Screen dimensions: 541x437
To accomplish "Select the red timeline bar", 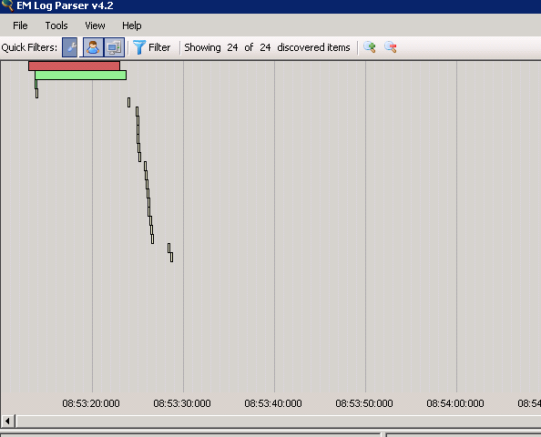I will click(74, 66).
